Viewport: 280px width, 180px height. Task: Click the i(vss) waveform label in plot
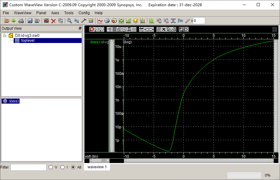(x=95, y=42)
